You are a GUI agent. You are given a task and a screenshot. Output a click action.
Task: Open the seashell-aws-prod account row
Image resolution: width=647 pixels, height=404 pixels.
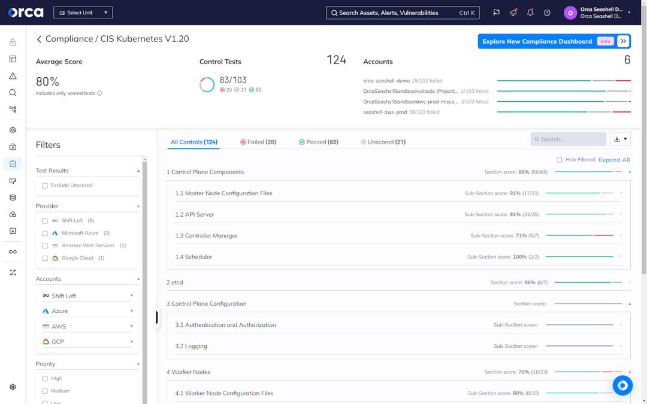pyautogui.click(x=497, y=112)
